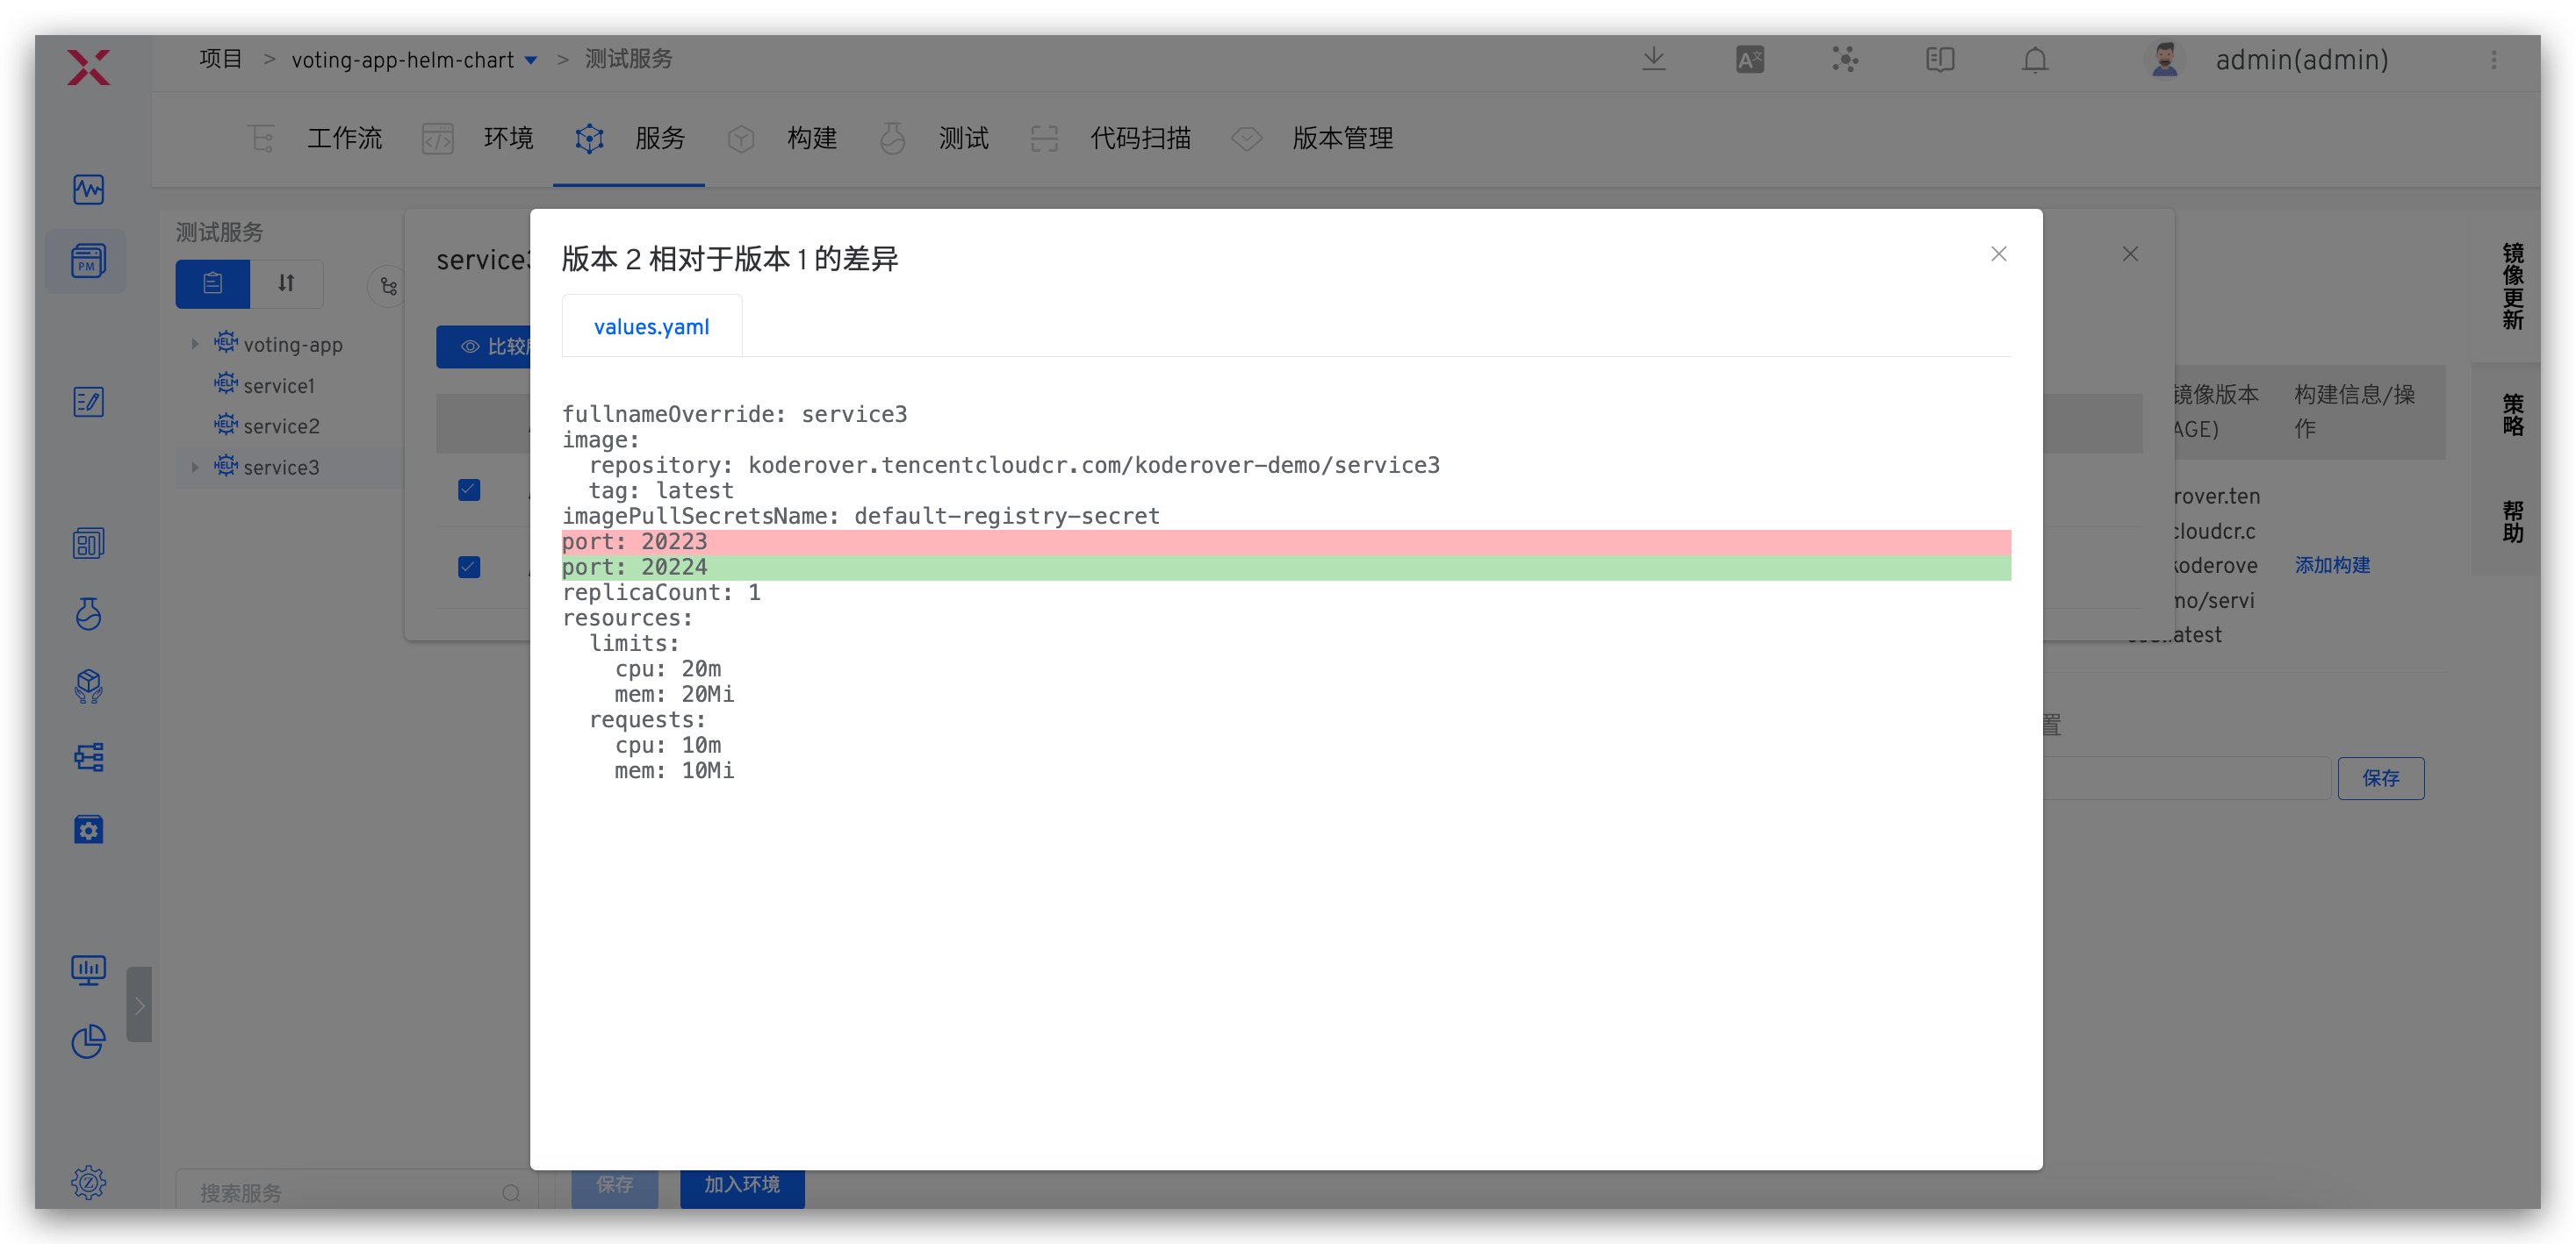Click the 添加构建 link
Screen dimensions: 2576x1244
[x=2331, y=566]
